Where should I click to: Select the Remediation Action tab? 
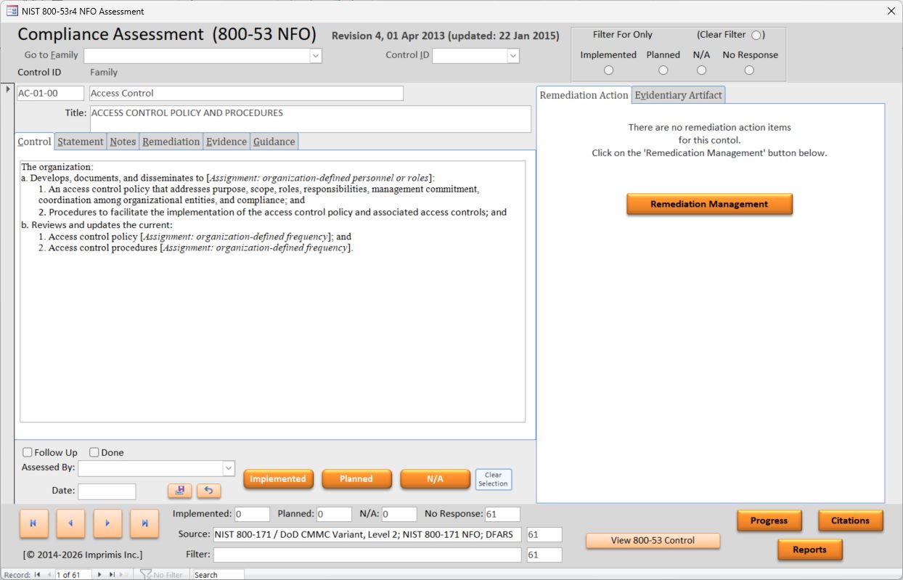click(x=584, y=95)
